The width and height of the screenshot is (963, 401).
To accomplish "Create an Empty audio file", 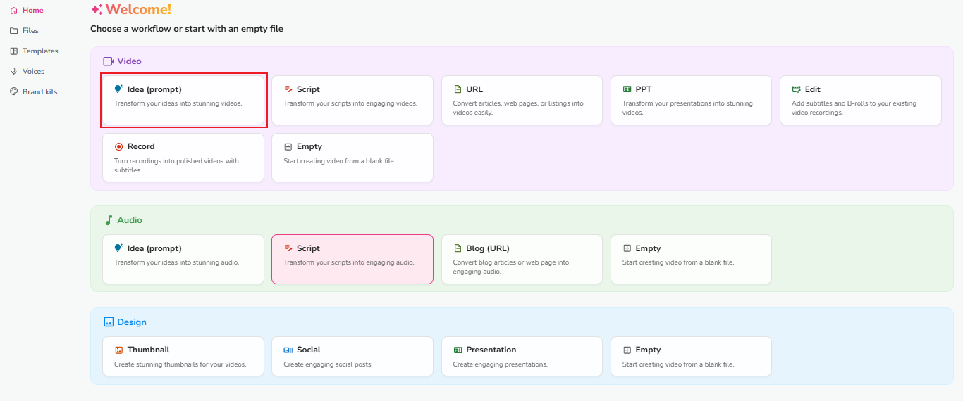I will (691, 259).
